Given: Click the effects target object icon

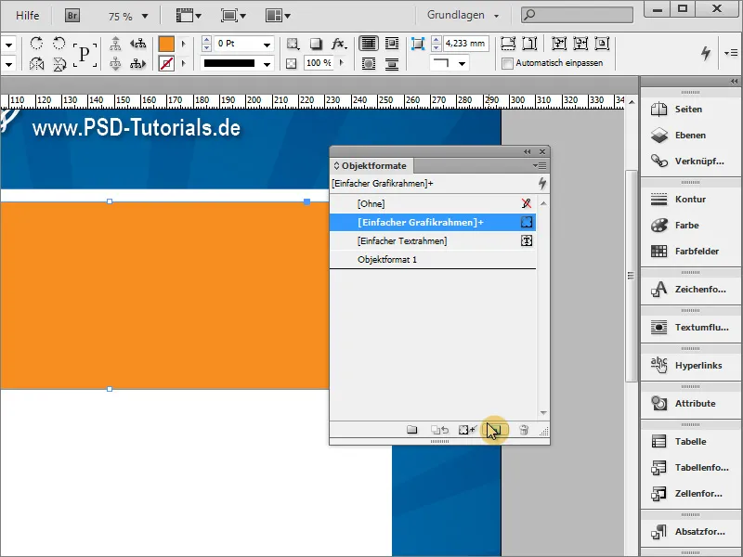Looking at the screenshot, I should point(293,44).
